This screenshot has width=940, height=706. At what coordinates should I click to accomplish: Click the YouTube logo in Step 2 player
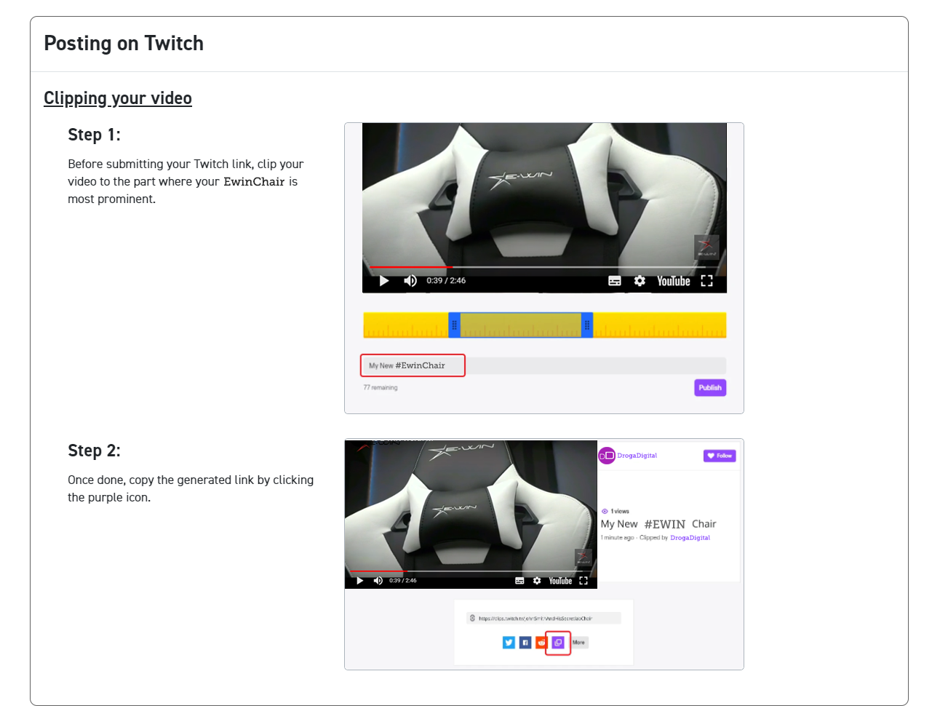(x=560, y=581)
